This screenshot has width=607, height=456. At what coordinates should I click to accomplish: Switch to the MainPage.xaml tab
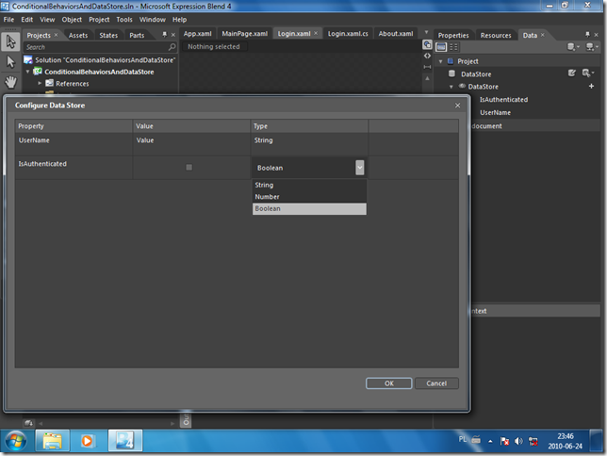(245, 34)
